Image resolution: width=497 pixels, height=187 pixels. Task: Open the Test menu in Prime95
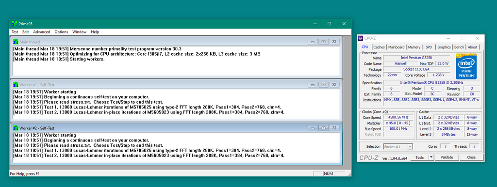tap(15, 32)
